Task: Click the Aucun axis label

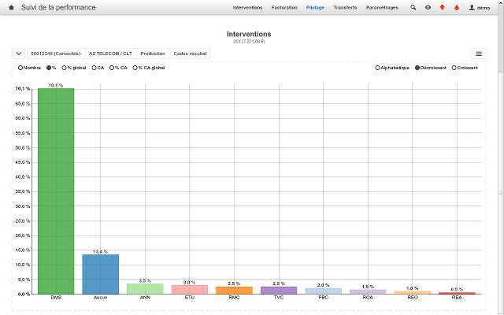Action: (x=100, y=298)
